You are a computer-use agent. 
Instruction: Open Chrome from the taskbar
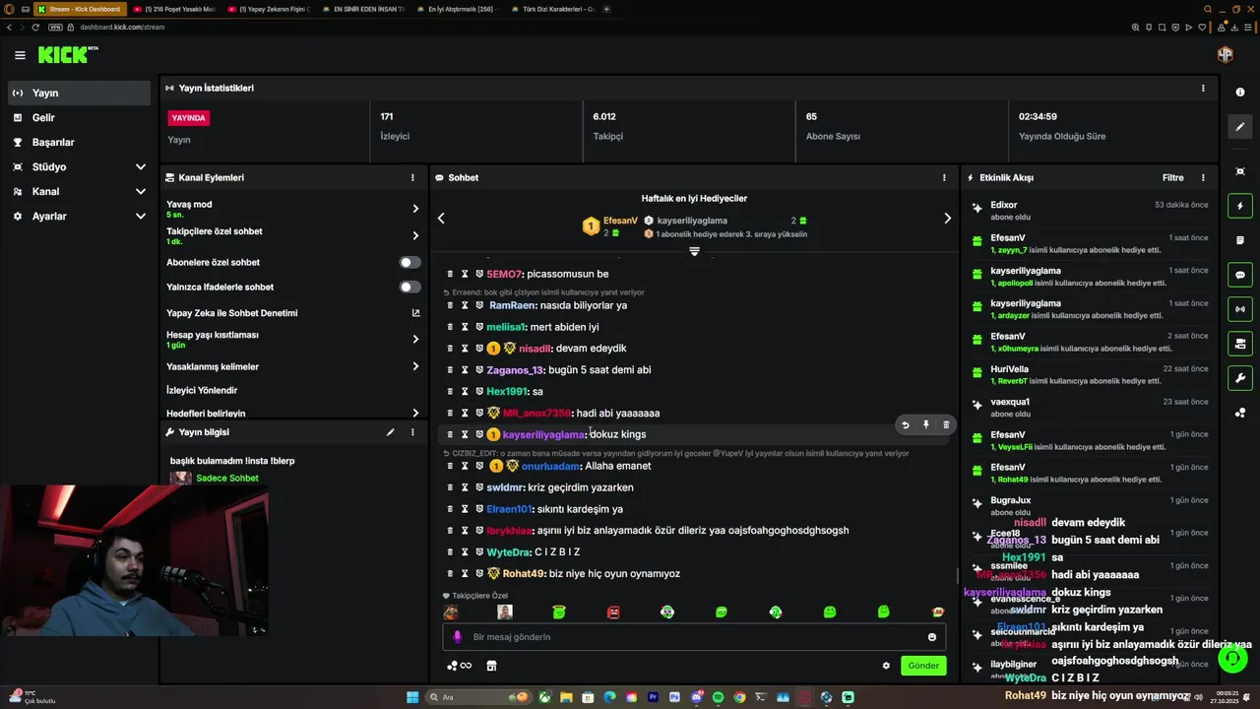click(739, 697)
